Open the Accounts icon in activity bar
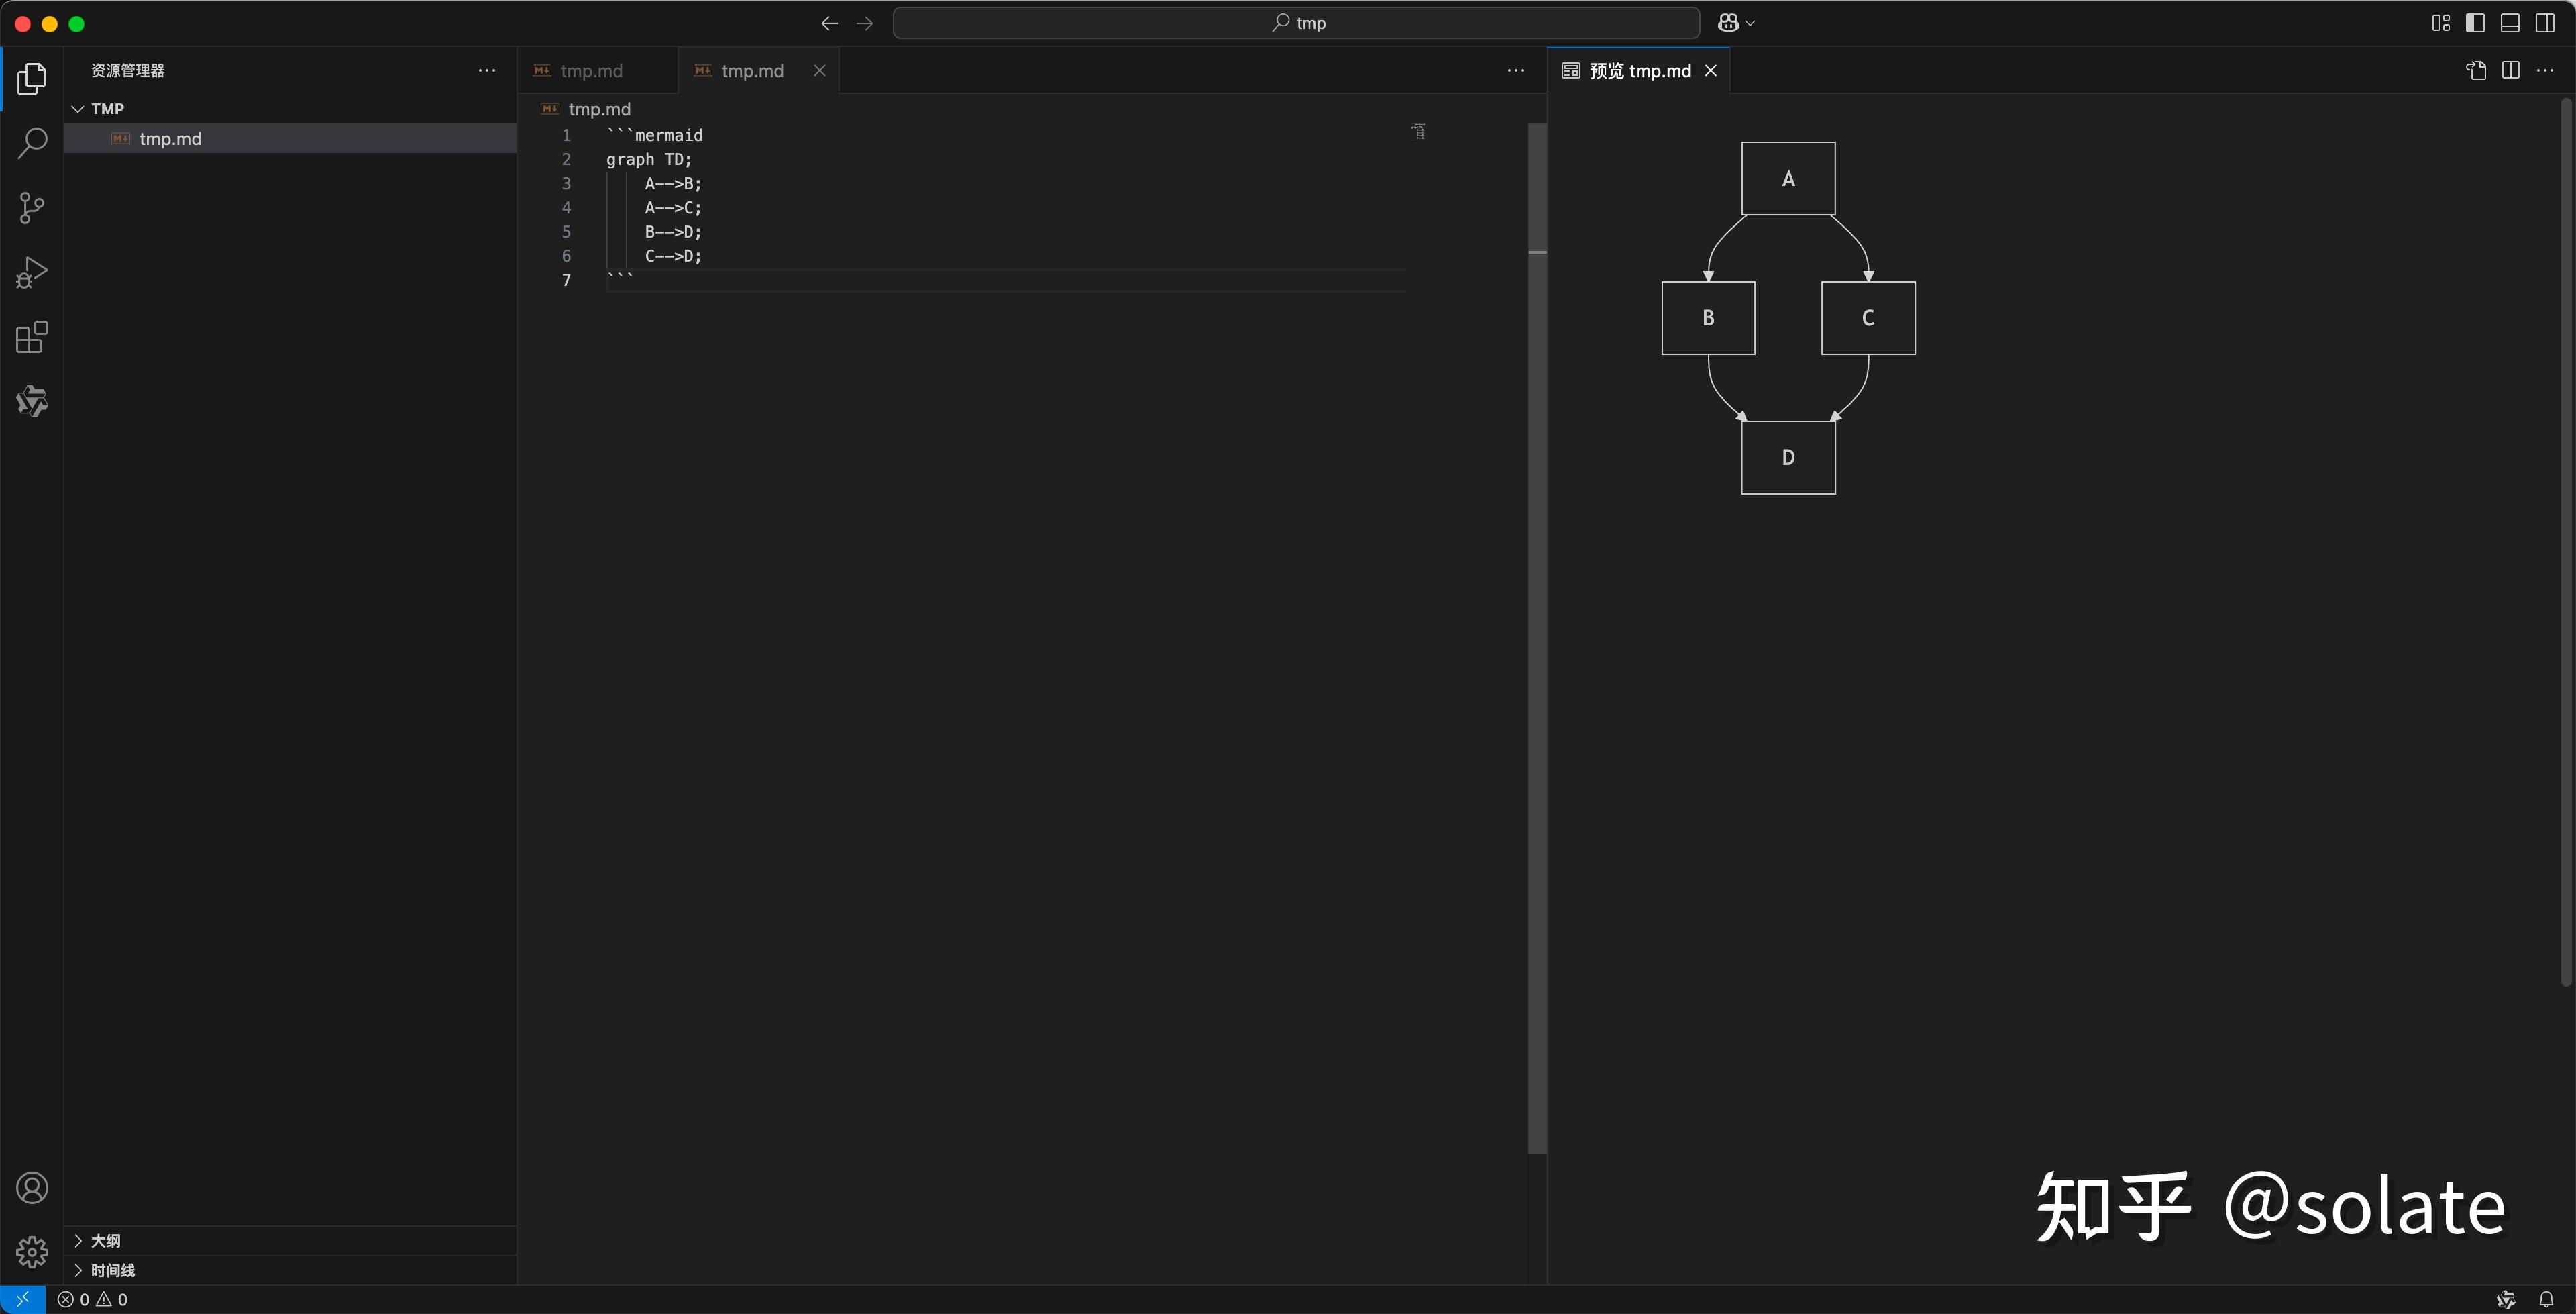The width and height of the screenshot is (2576, 1314). [x=31, y=1187]
